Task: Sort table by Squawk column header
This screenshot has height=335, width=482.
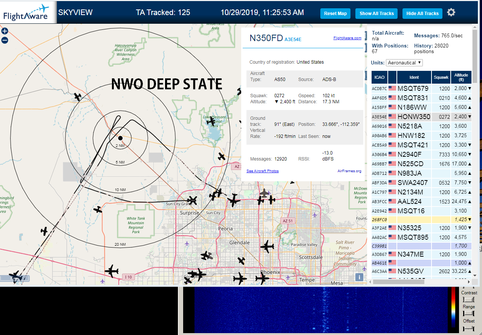Action: [441, 77]
